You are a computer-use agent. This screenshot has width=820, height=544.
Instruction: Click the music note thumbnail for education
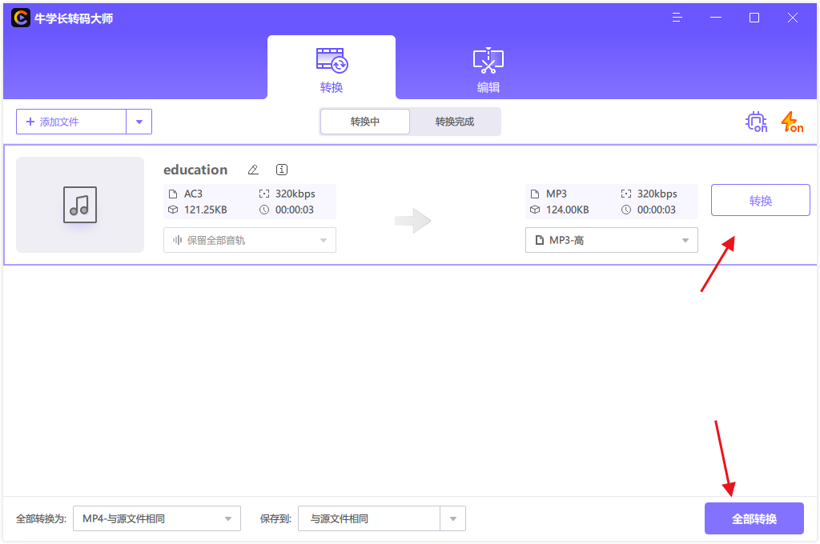[x=80, y=205]
